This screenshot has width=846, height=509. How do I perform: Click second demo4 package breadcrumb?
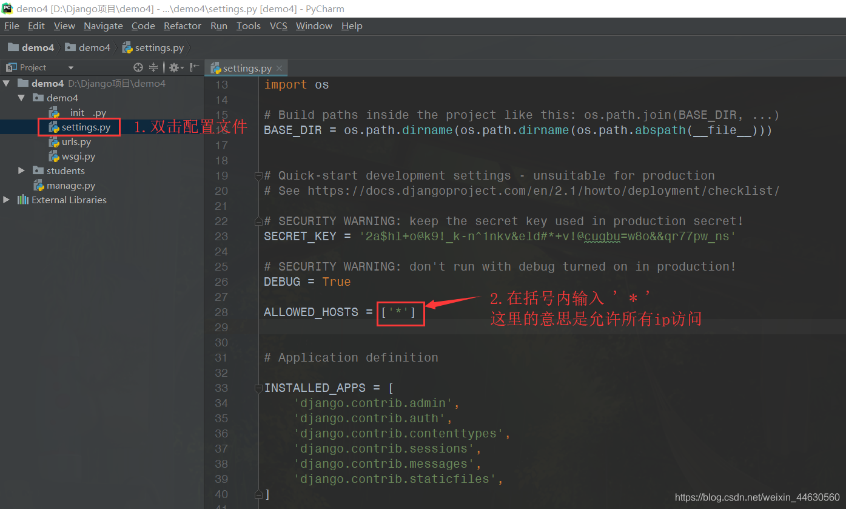point(88,47)
